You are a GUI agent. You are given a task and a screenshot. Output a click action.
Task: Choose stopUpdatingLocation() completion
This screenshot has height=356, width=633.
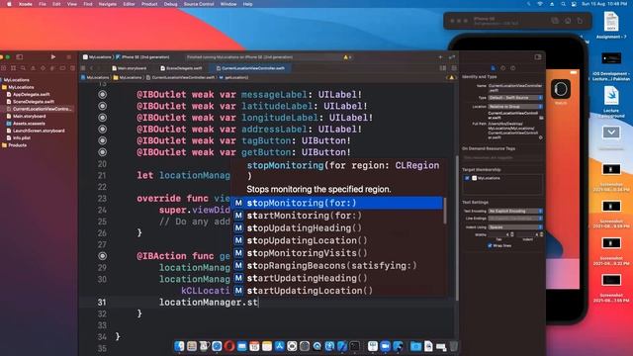[337, 240]
